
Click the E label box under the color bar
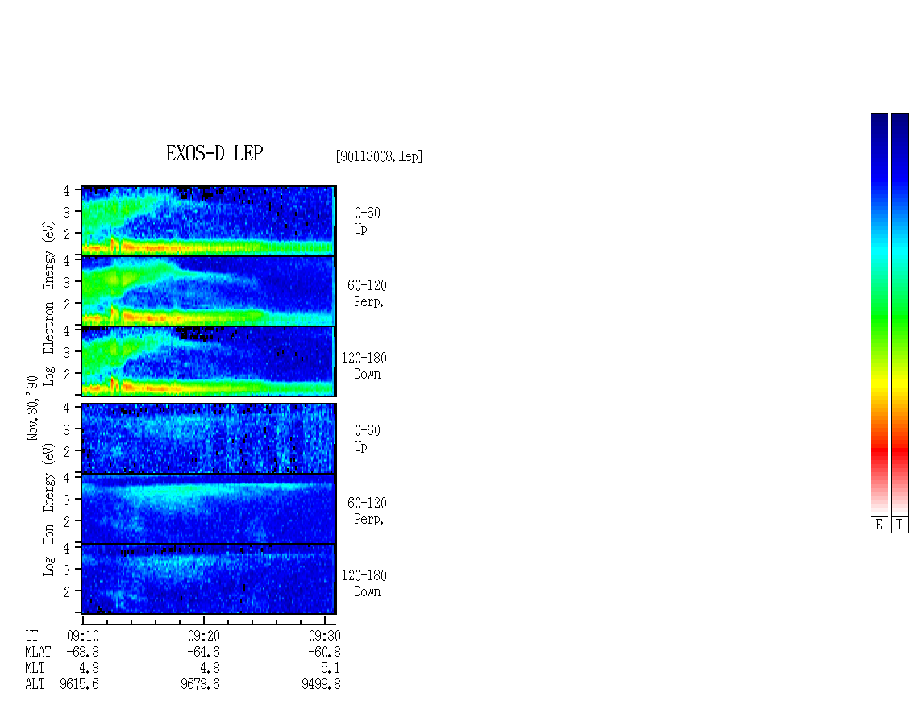point(879,525)
